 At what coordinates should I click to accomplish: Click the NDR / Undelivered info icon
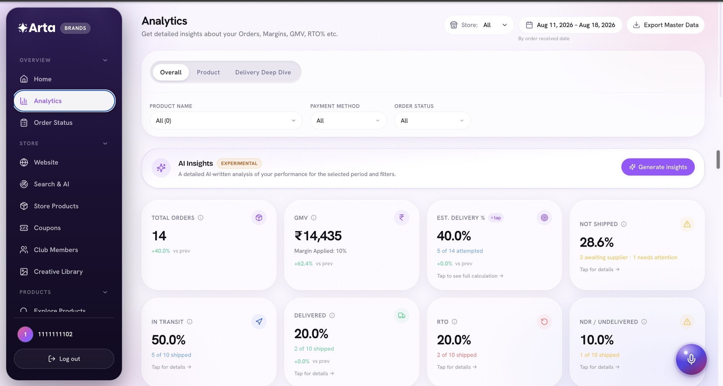[x=644, y=322]
